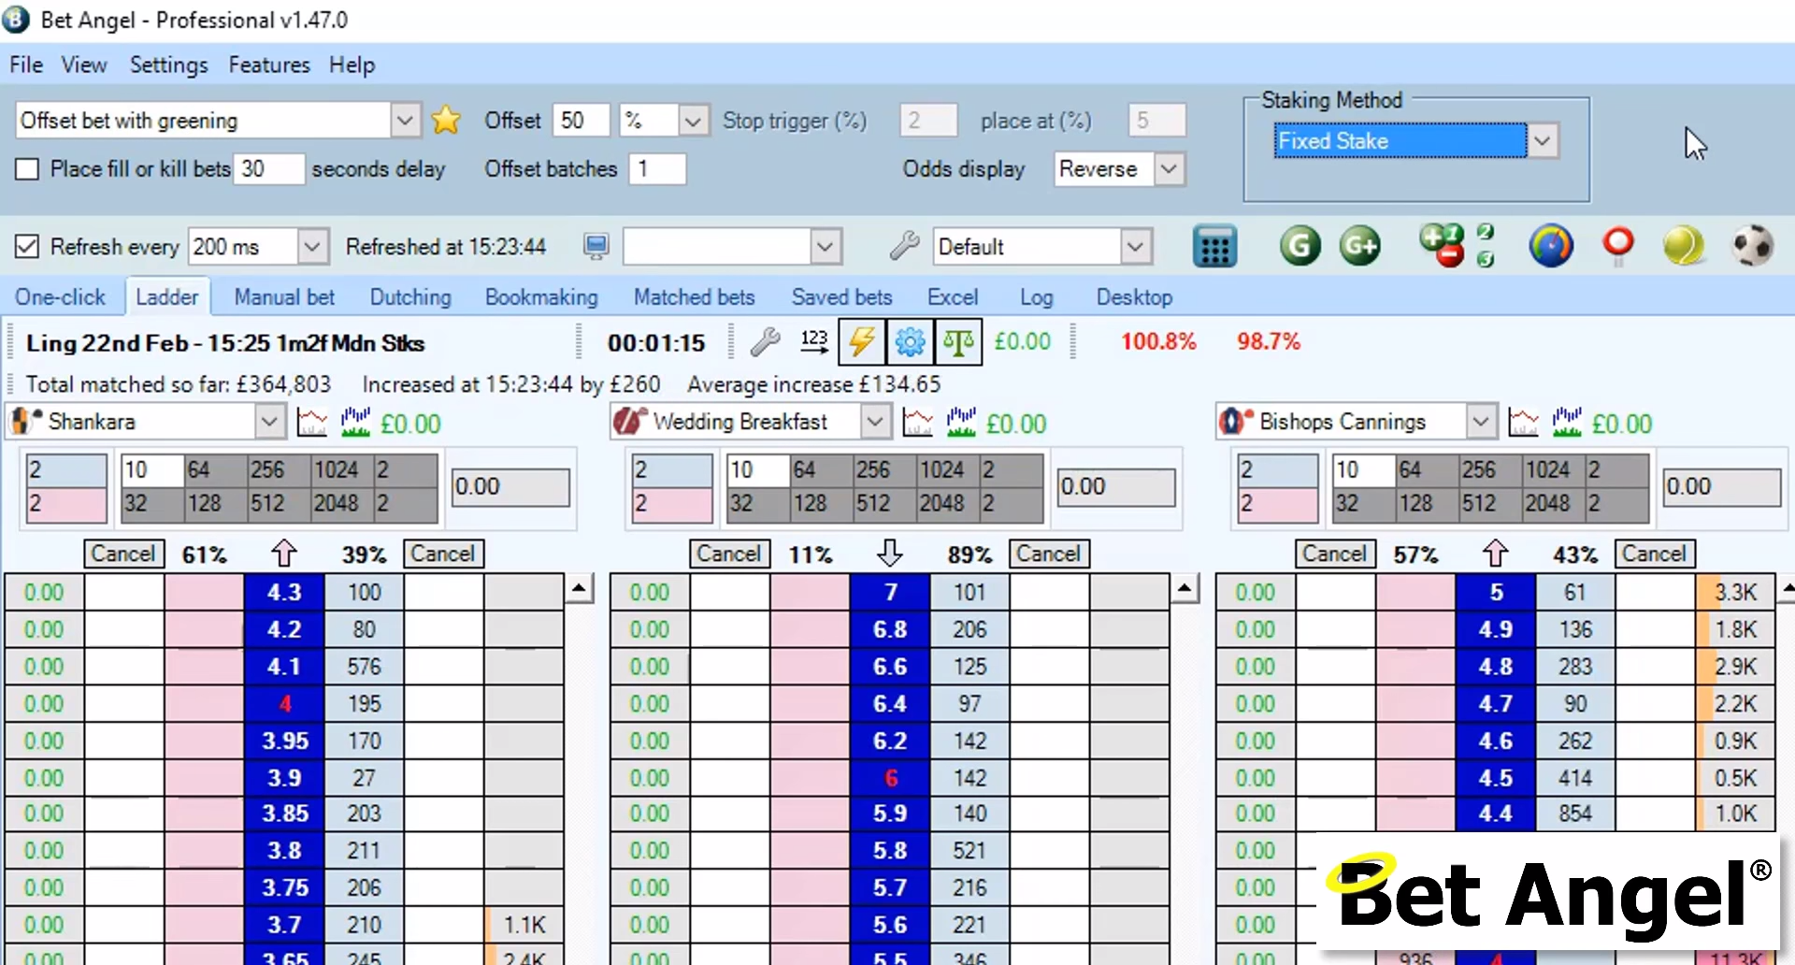Open the Help menu
Image resolution: width=1795 pixels, height=965 pixels.
click(x=352, y=65)
